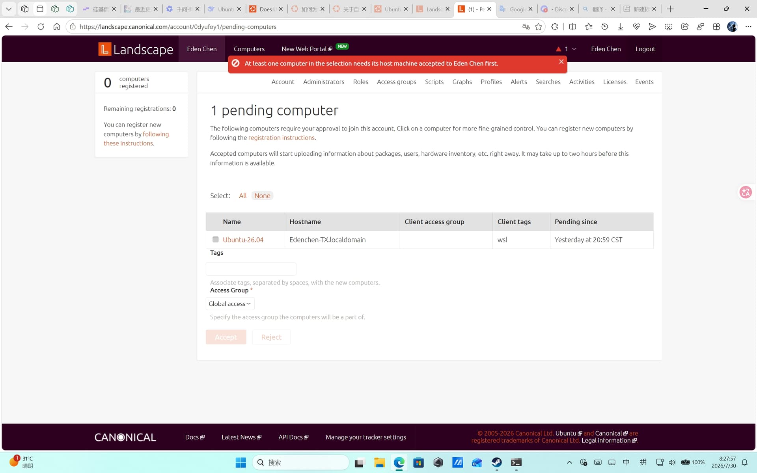Image resolution: width=757 pixels, height=473 pixels.
Task: Switch to the Access groups tab
Action: pos(397,82)
